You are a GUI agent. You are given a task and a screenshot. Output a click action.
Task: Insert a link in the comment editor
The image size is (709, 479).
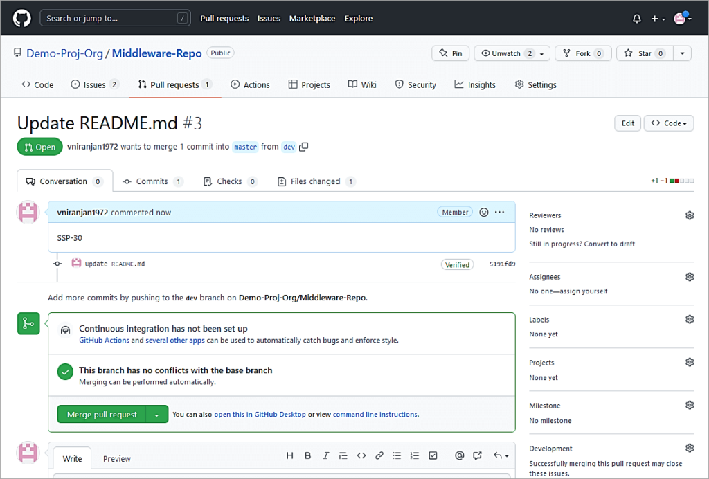coord(379,455)
